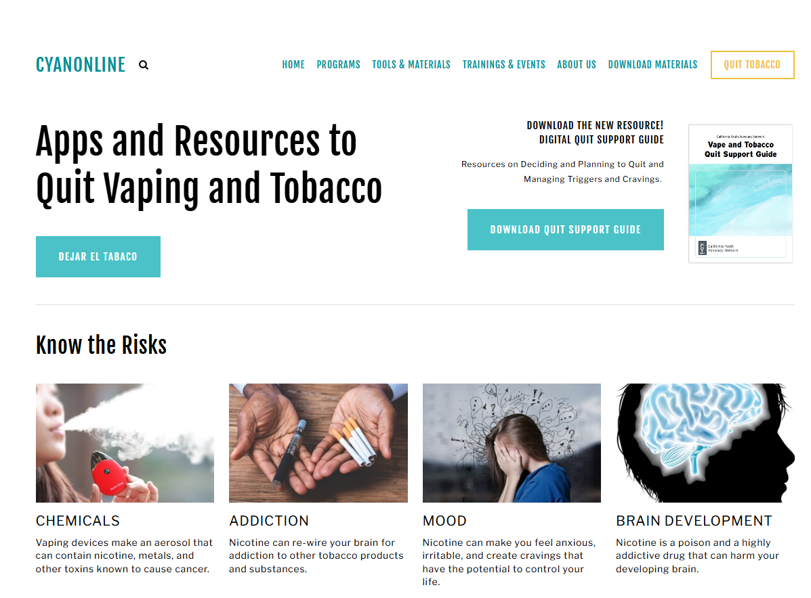Screen dimensions: 811x598
Task: Open the CYANONLINE logo link
Action: 81,65
